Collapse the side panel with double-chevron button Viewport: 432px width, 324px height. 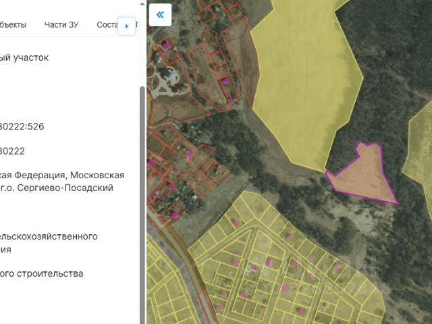[160, 15]
